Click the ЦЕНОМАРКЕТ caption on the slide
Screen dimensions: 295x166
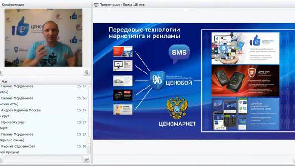click(x=177, y=124)
